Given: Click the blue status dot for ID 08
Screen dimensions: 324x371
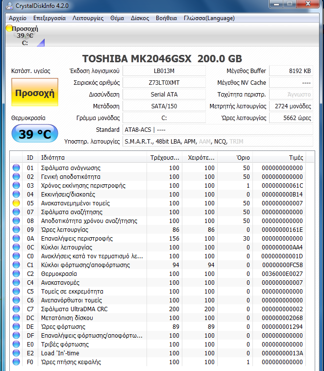Looking at the screenshot, I should tap(16, 221).
